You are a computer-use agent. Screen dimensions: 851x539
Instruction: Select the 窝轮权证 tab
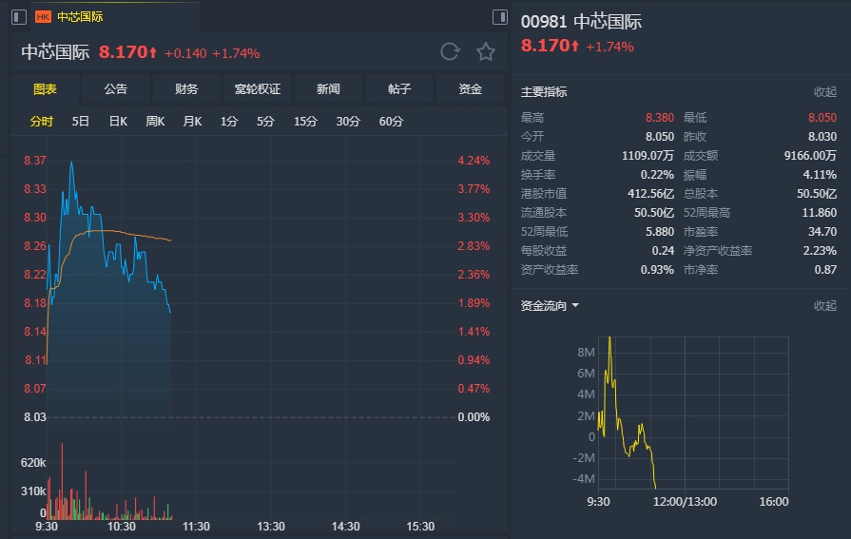258,89
